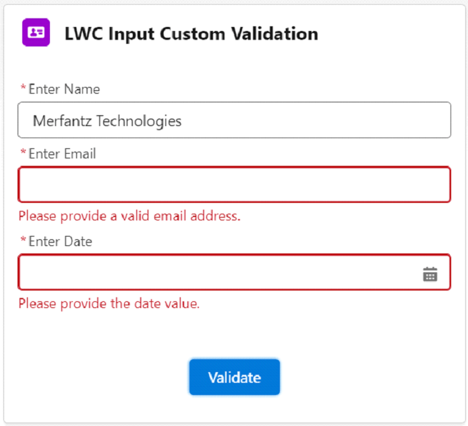Place cursor on Technologies in name field
The width and height of the screenshot is (468, 426).
coord(139,122)
